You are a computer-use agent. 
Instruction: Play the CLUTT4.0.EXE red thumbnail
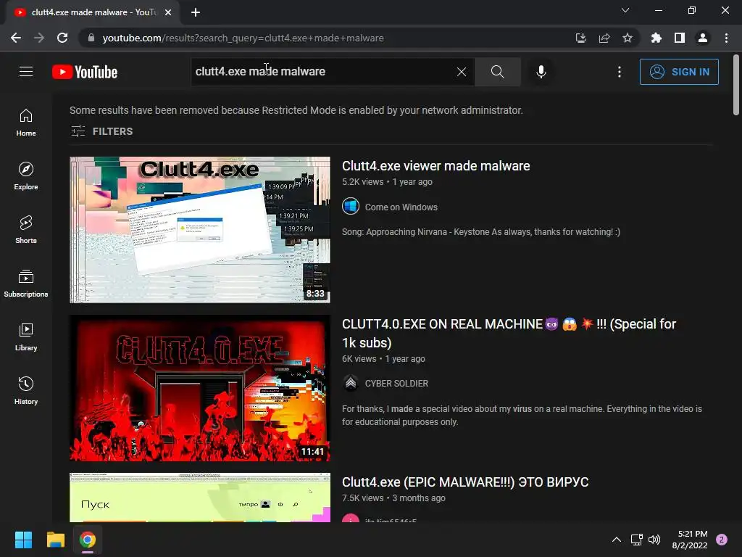point(200,388)
